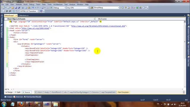Image resolution: width=190 pixels, height=107 pixels.
Task: Click the taskbar clock showing 20:15
Action: (182, 104)
